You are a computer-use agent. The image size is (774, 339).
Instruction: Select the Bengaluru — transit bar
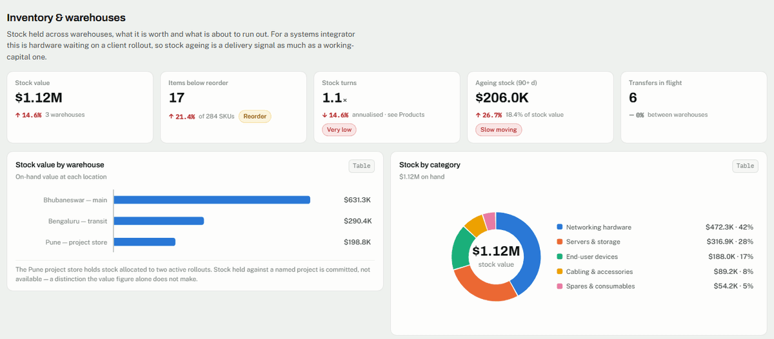click(x=159, y=221)
